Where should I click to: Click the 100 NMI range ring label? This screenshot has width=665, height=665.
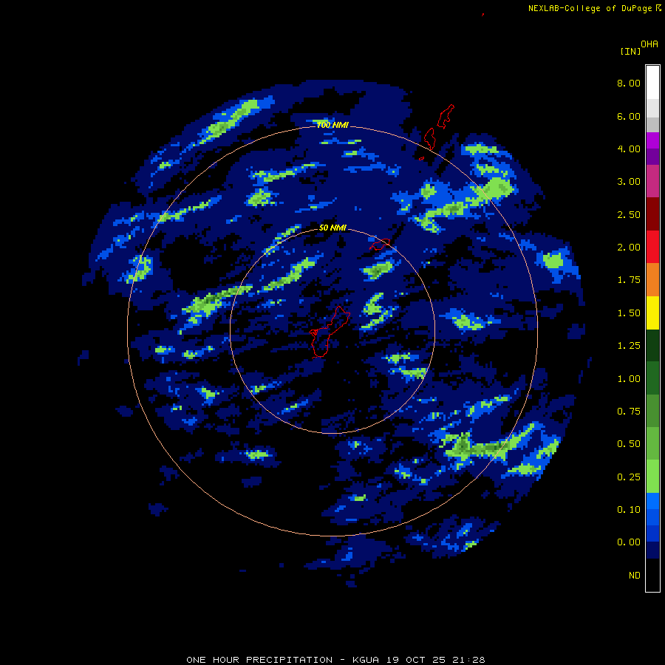point(332,125)
